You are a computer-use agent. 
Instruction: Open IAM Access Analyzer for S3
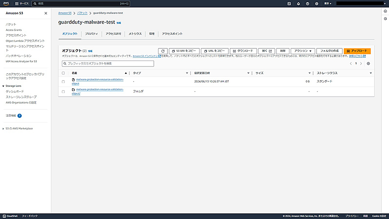(x=21, y=62)
